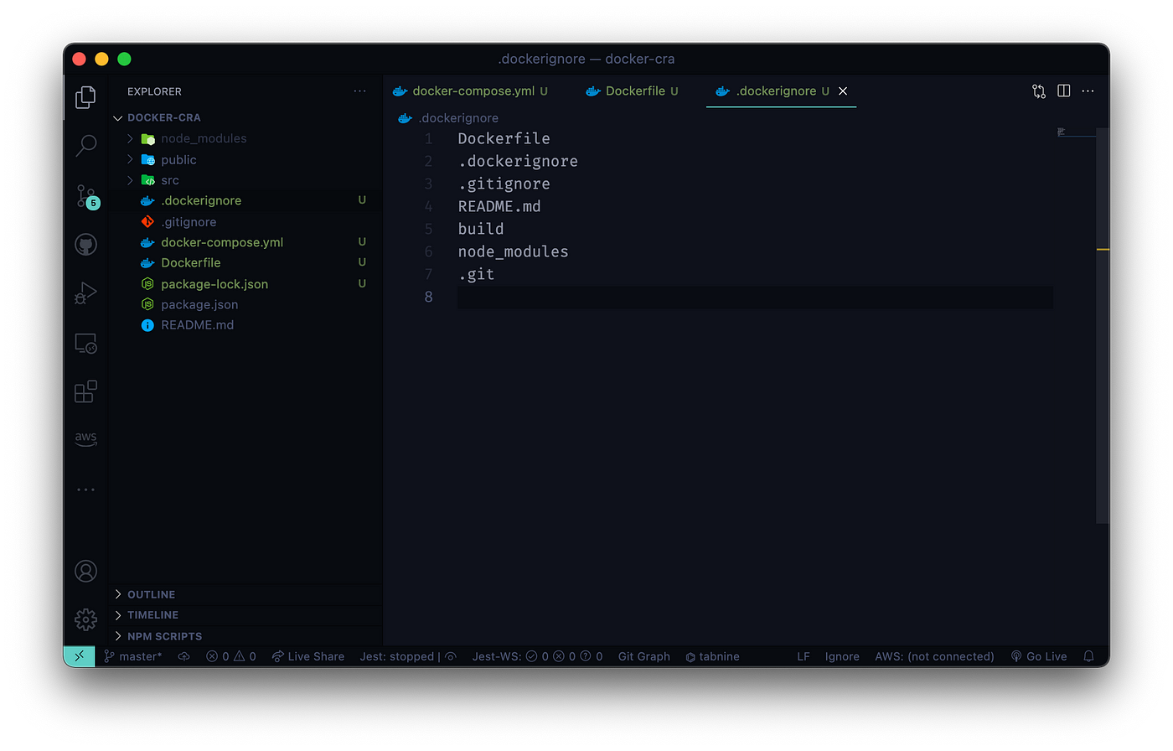1173x751 pixels.
Task: Click 'README.md' text on line 4
Action: pyautogui.click(x=499, y=206)
